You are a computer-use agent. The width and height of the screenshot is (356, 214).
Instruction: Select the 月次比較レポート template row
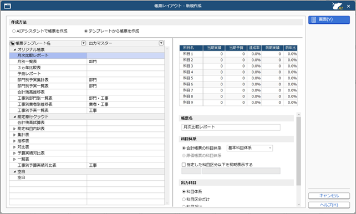click(x=87, y=55)
